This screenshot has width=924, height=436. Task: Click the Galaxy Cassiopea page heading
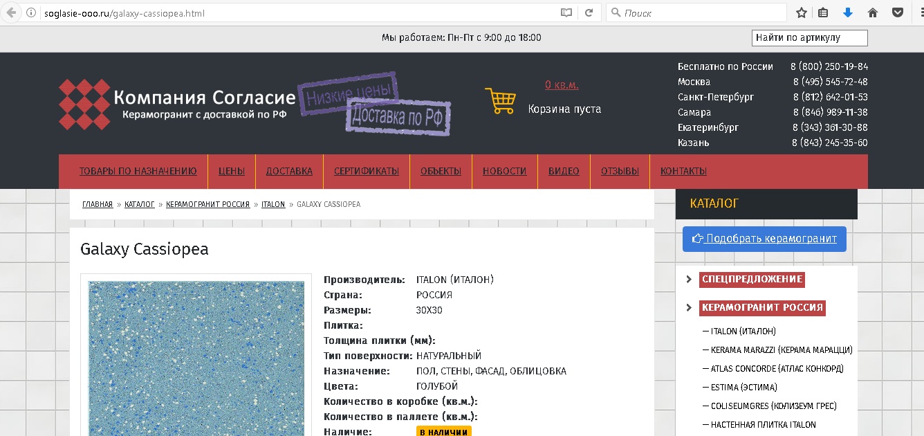145,249
